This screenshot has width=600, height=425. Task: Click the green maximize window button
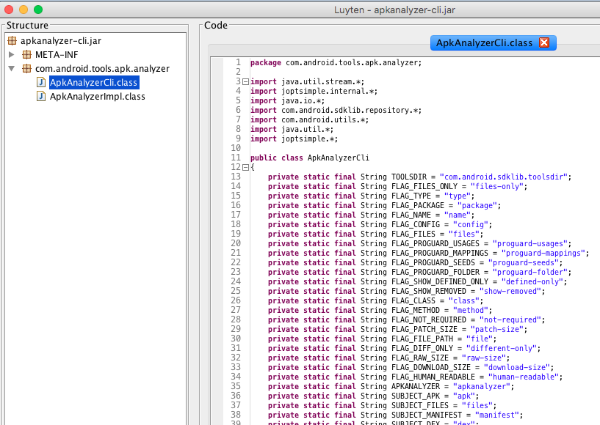tap(38, 10)
